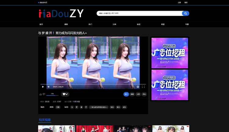Switch to the 评论 comments tab

144,94
